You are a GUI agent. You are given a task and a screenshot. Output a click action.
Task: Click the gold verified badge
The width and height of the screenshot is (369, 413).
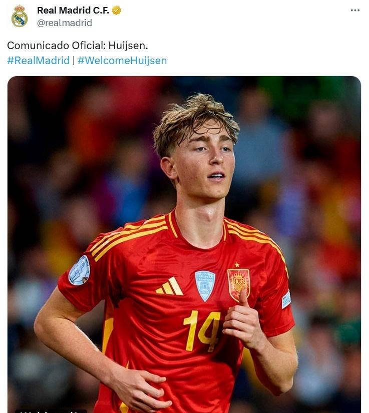click(x=117, y=11)
